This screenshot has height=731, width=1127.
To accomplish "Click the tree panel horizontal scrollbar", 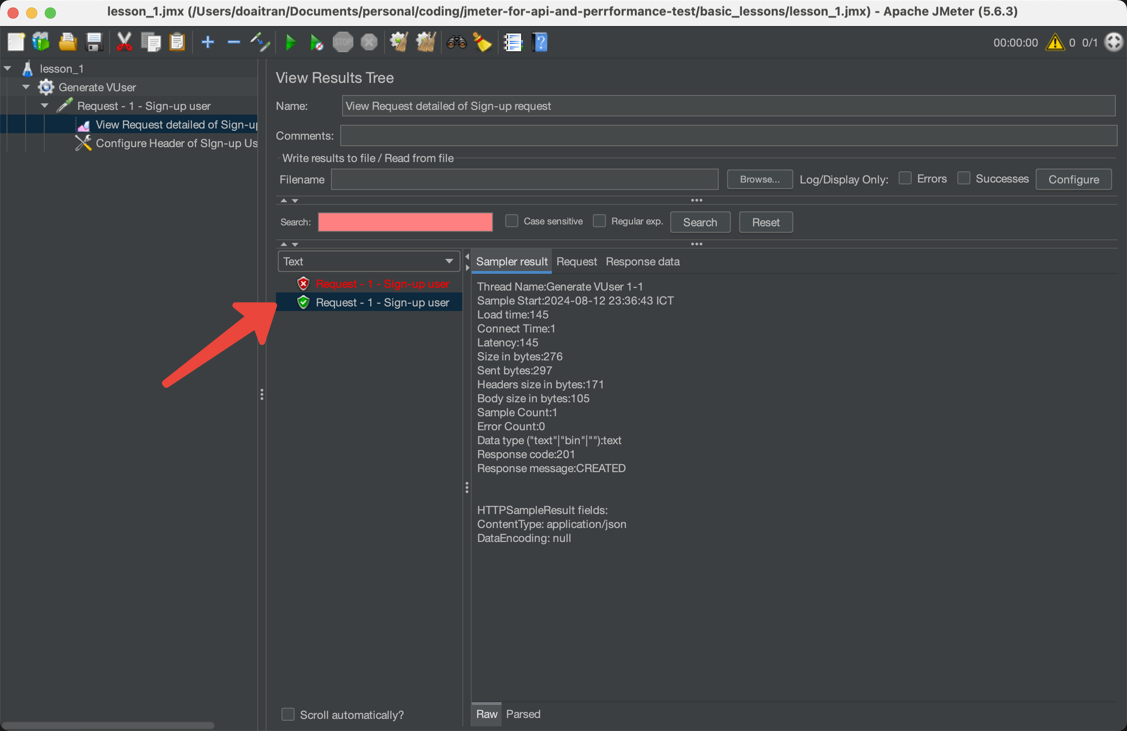I will [x=108, y=725].
